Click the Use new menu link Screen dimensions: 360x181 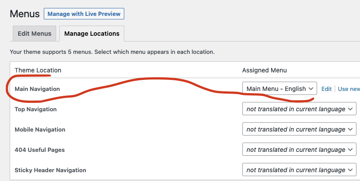pos(349,89)
